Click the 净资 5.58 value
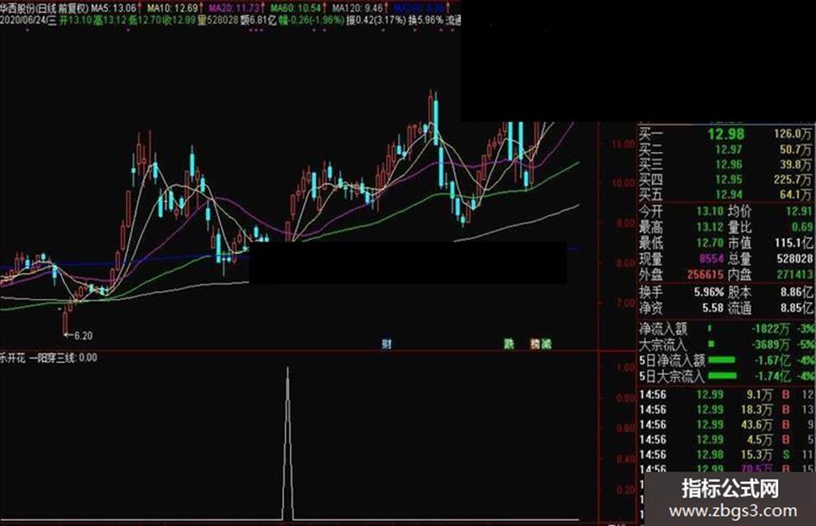Screen dimensions: 816x526 point(713,307)
